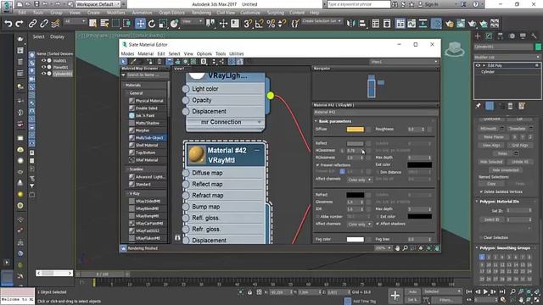Pick the Select Tool arrow in Slate editor
The width and height of the screenshot is (543, 305).
(124, 62)
